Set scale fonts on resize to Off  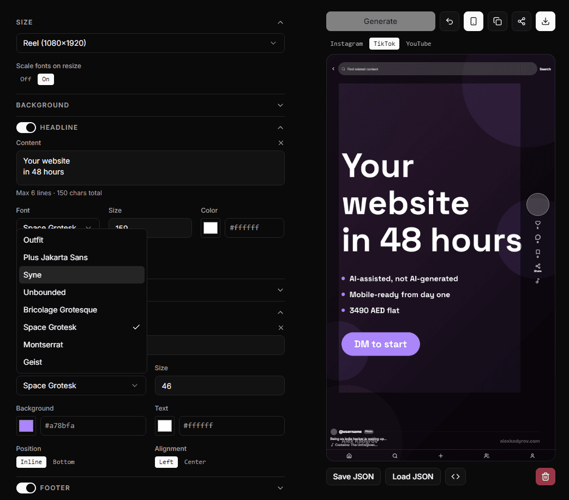pyautogui.click(x=26, y=79)
